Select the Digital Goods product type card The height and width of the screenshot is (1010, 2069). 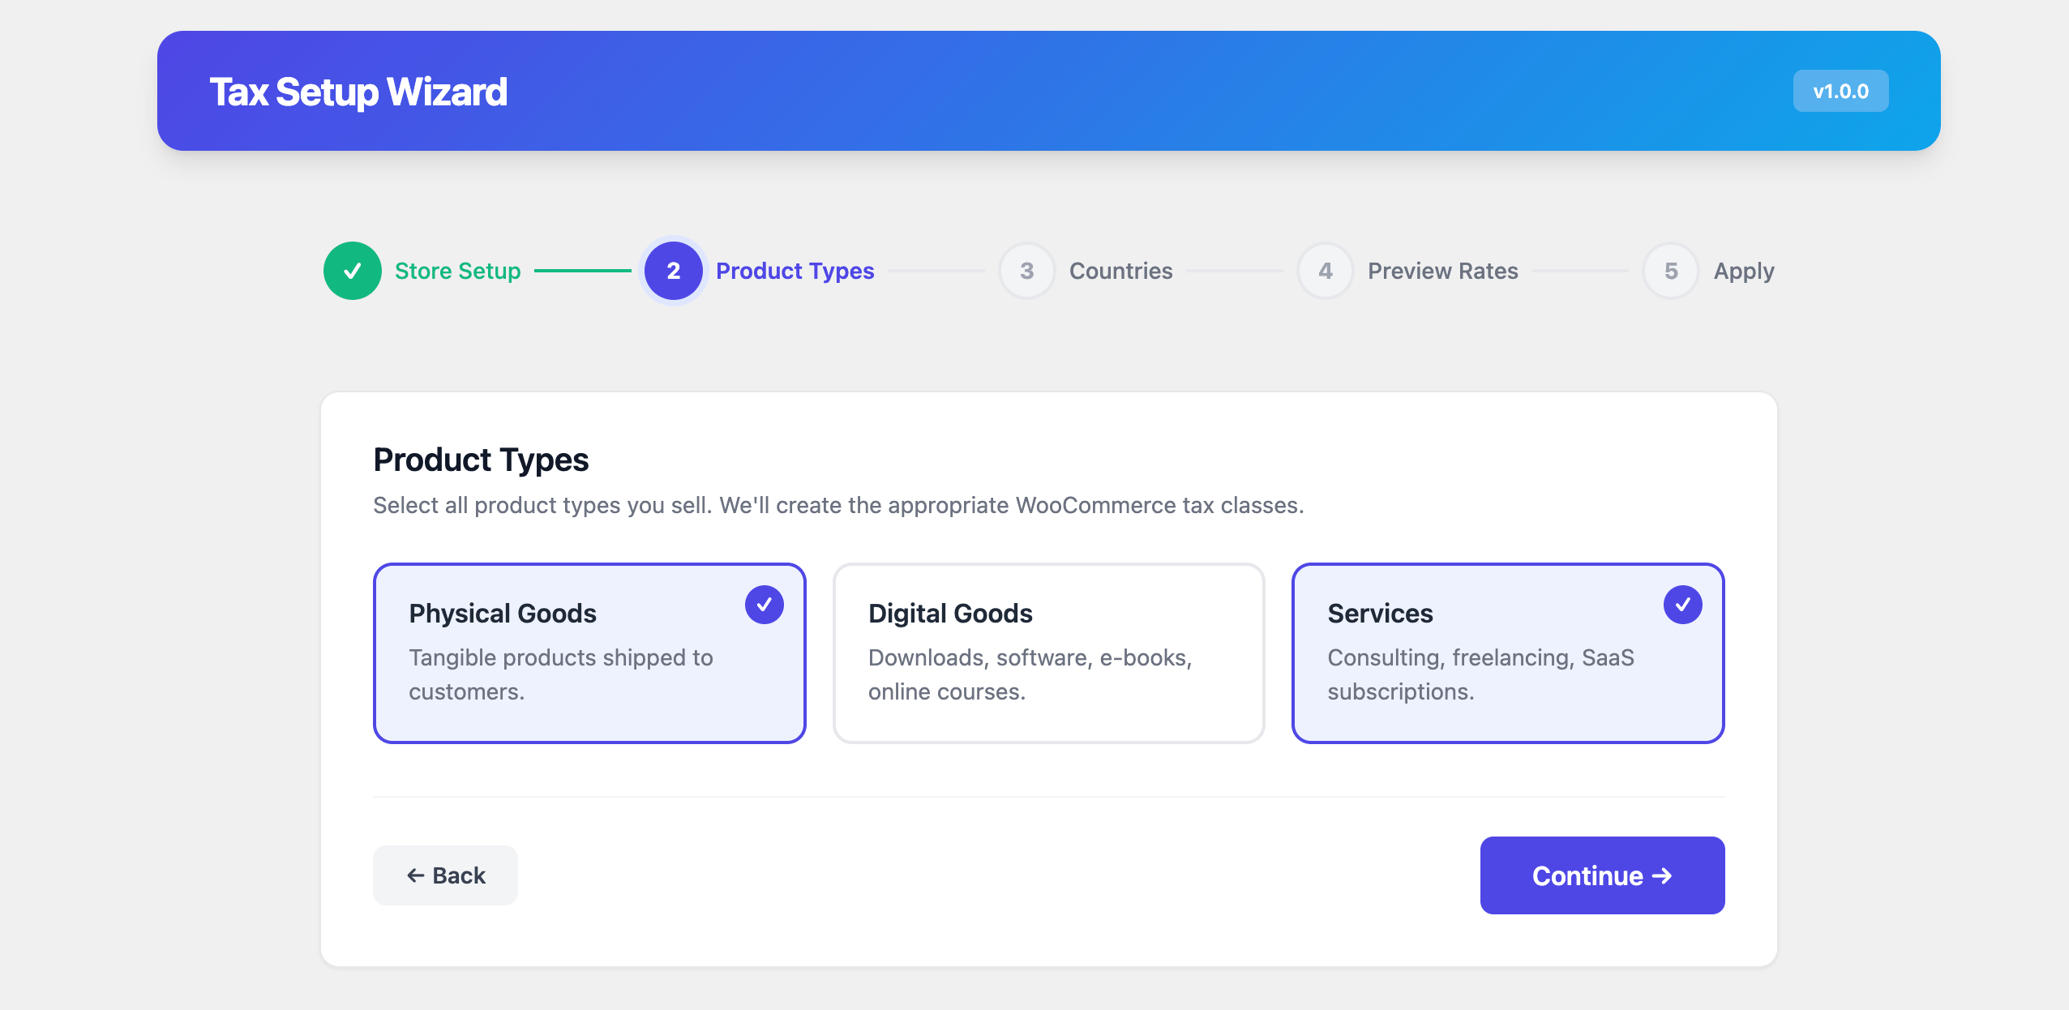[1049, 653]
